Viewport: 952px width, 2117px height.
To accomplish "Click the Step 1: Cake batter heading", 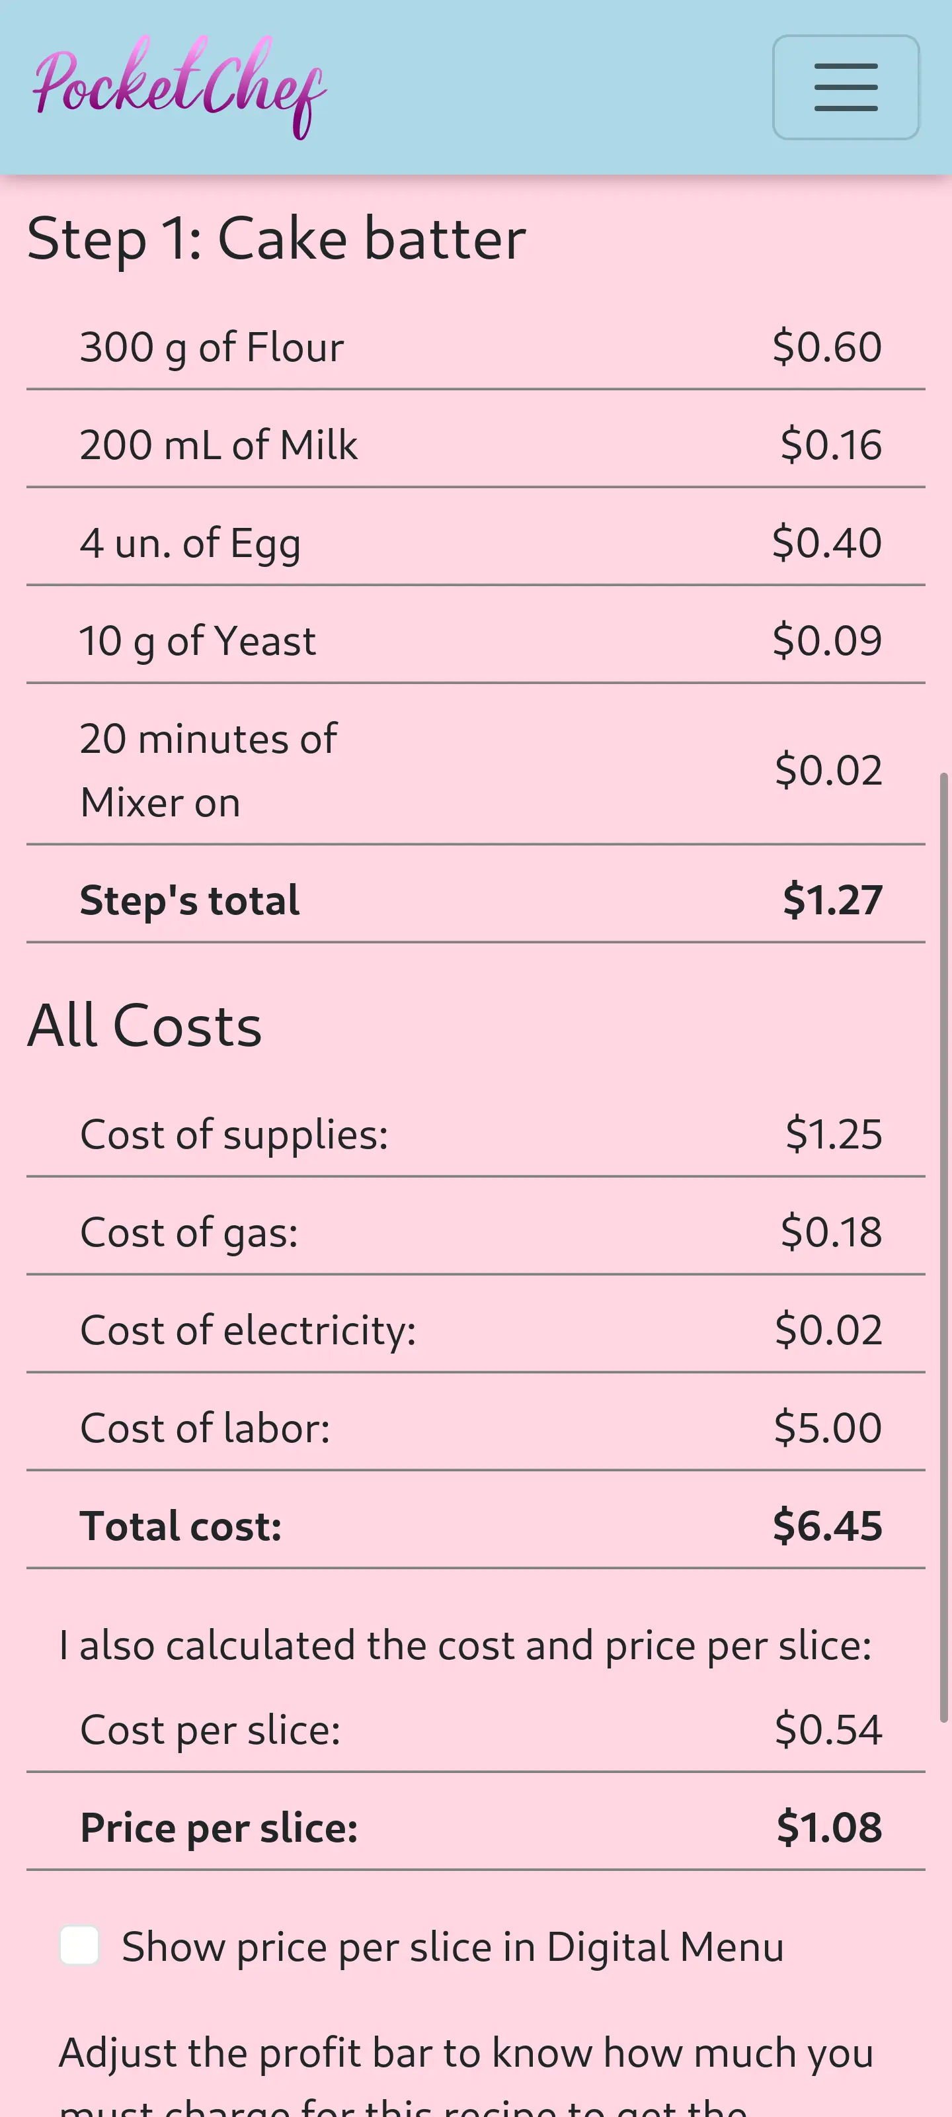I will (276, 238).
